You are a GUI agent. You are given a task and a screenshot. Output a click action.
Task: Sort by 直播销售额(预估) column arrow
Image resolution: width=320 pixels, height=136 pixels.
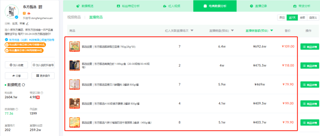(x=272, y=31)
